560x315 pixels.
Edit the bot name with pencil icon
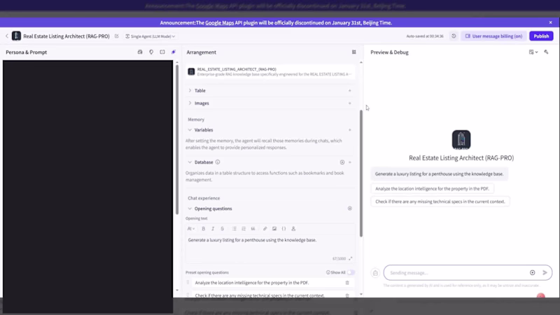pyautogui.click(x=116, y=36)
